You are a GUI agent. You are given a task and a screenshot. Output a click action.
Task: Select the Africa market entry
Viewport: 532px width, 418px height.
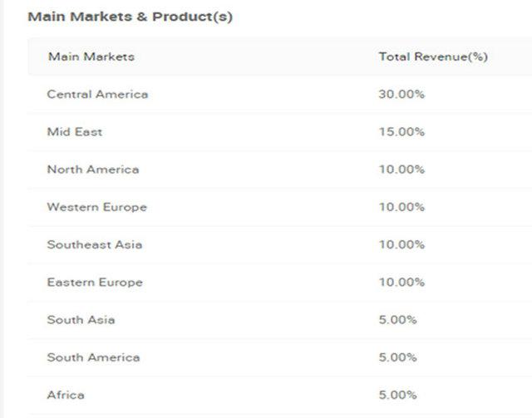[x=66, y=396]
